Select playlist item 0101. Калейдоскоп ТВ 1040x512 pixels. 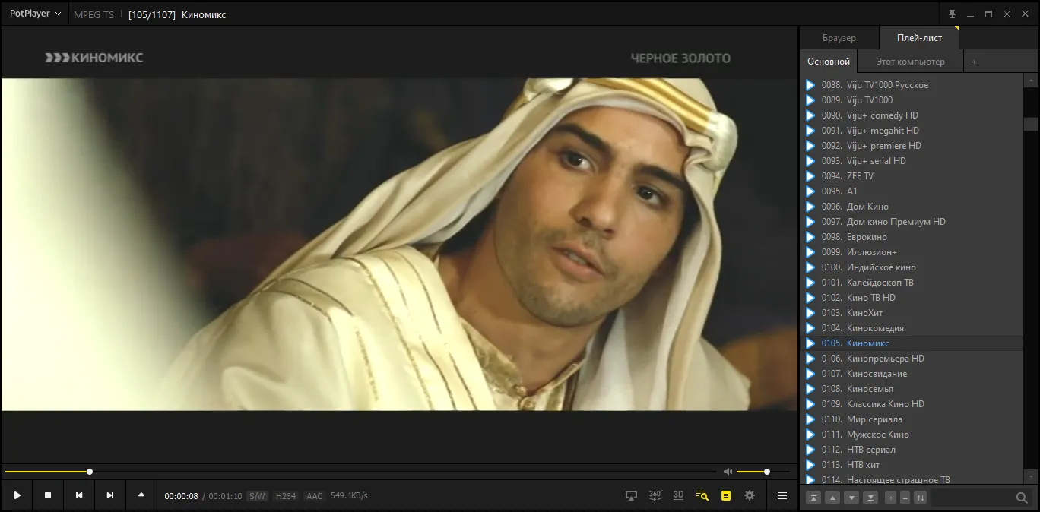(x=912, y=283)
